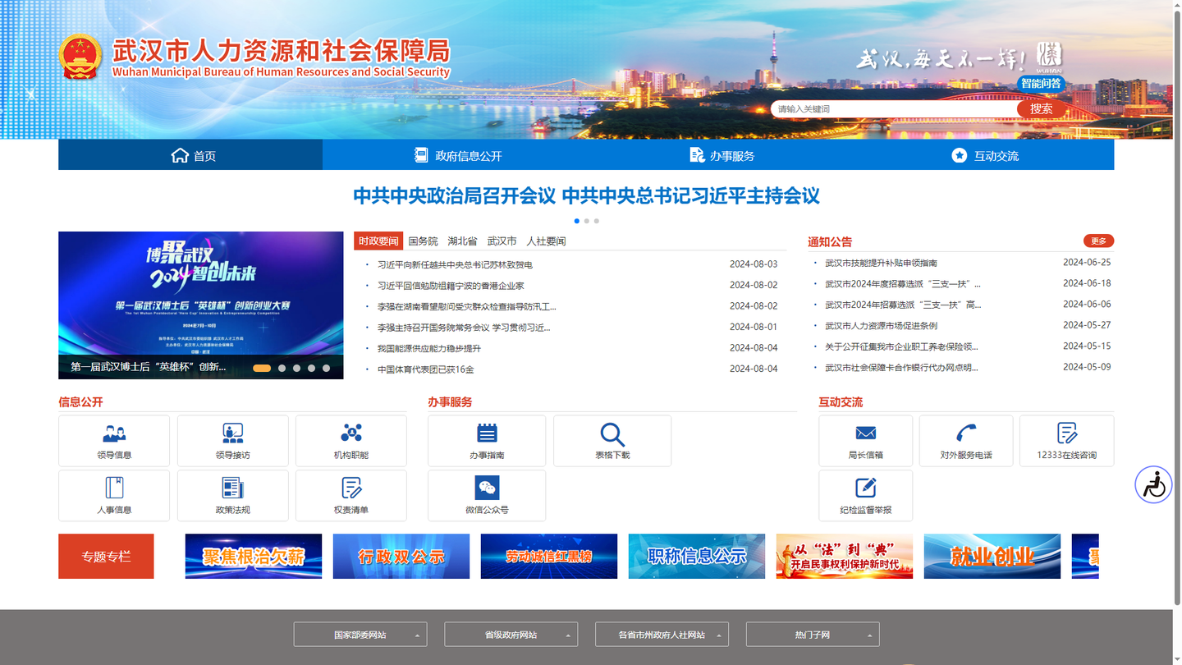Screen dimensions: 1182x665
Task: Click 更多 button beside 通知公告
Action: (1098, 241)
